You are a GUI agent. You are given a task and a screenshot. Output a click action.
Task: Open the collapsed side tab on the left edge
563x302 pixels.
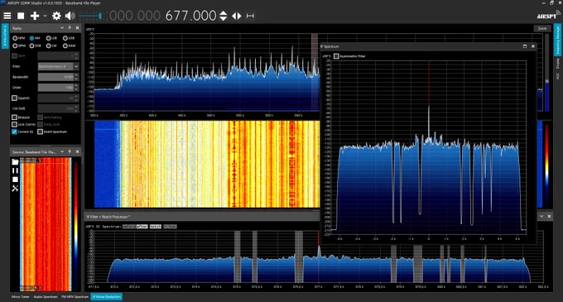(x=5, y=36)
